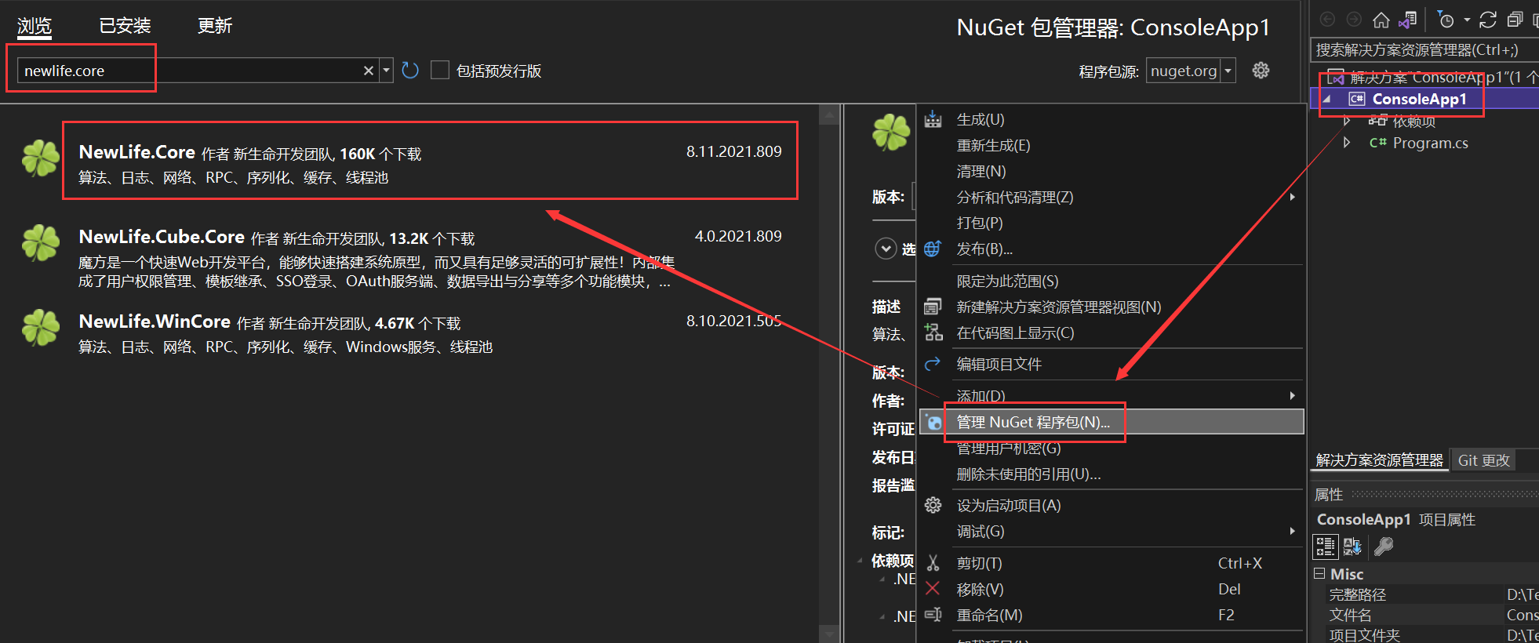
Task: Choose 打包(P) from the context menu
Action: point(1111,223)
